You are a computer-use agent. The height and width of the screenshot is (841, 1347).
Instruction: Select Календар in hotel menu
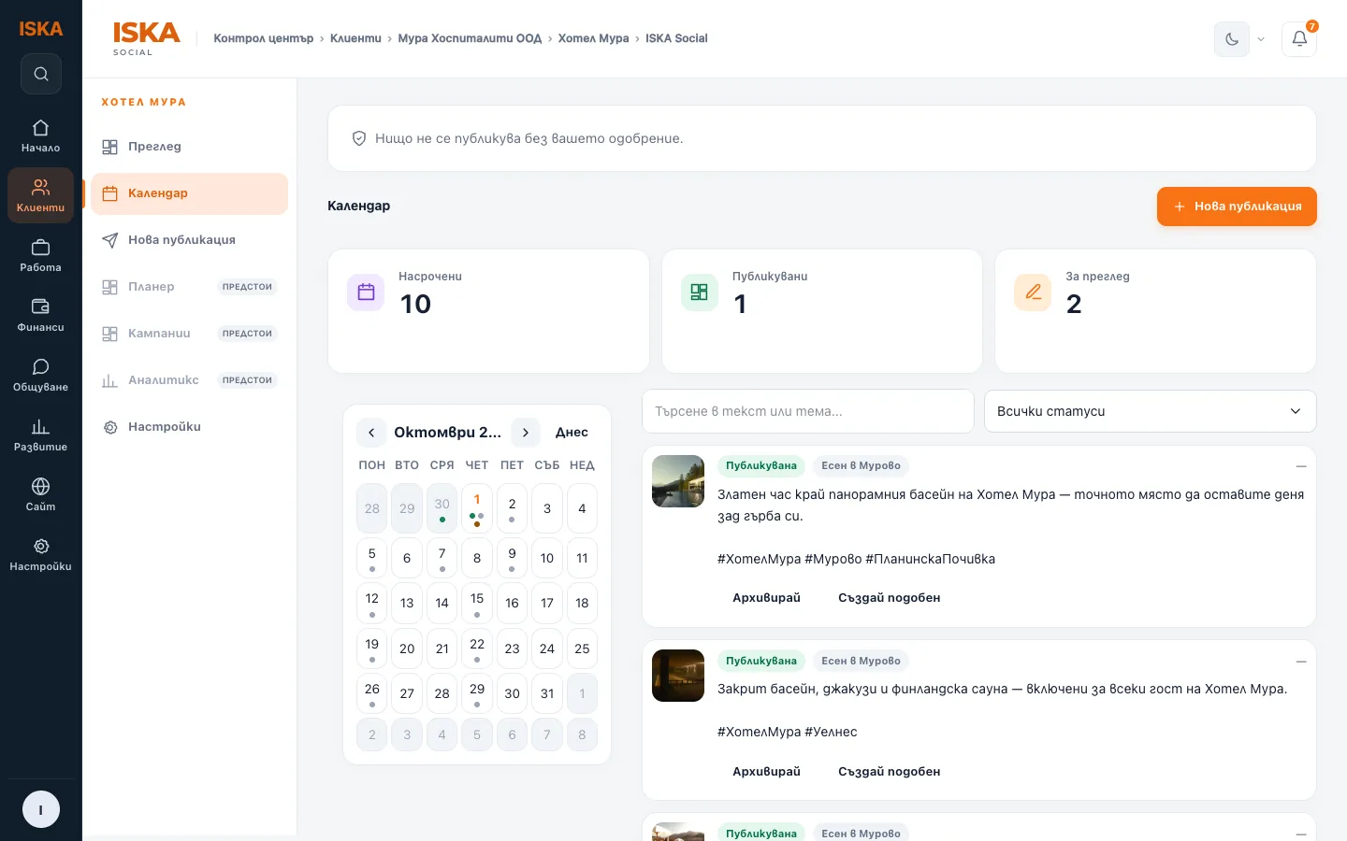click(189, 193)
